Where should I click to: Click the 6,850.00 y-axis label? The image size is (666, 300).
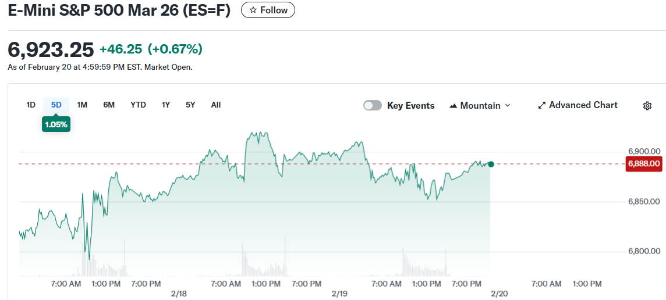[x=644, y=202]
